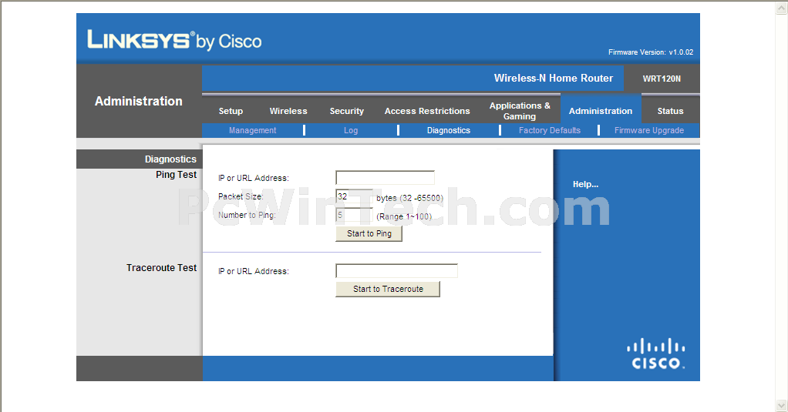Click the Ping Test section label
This screenshot has width=788, height=412.
(176, 175)
